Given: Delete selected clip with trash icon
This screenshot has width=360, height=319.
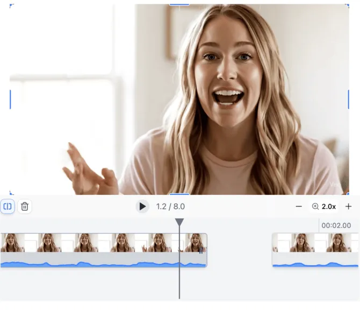Looking at the screenshot, I should [x=25, y=207].
